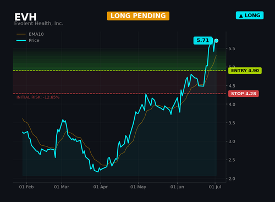
Task: Click the 5.5 y-axis value
Action: [232, 48]
